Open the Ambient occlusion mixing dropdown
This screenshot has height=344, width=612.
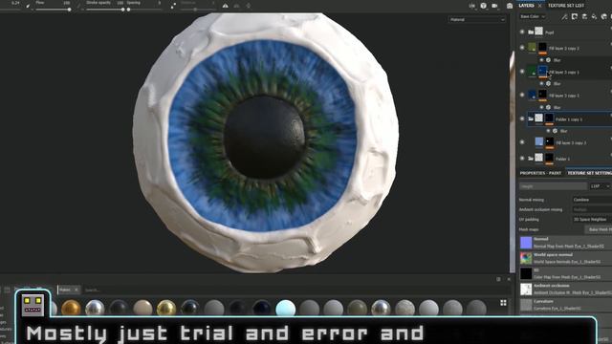[x=592, y=209]
